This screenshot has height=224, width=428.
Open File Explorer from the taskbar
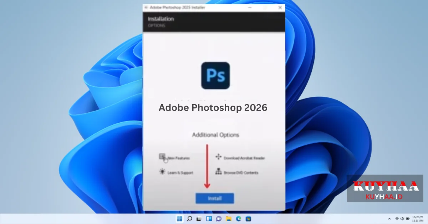(229, 219)
